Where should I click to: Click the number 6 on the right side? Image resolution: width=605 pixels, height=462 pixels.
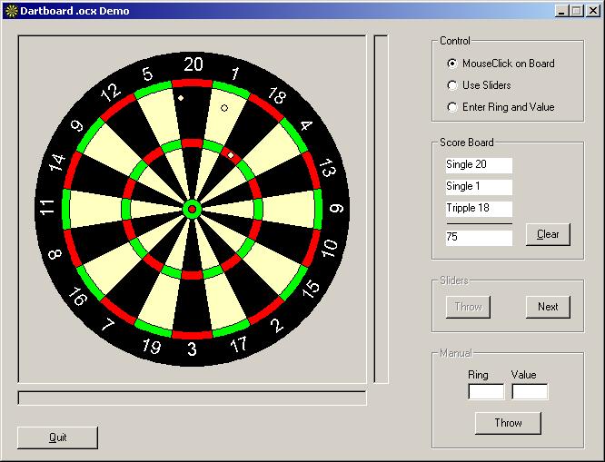click(x=336, y=208)
